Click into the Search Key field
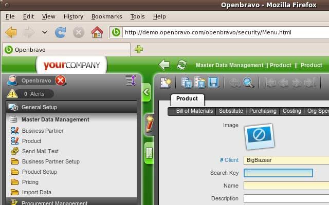 pos(278,173)
